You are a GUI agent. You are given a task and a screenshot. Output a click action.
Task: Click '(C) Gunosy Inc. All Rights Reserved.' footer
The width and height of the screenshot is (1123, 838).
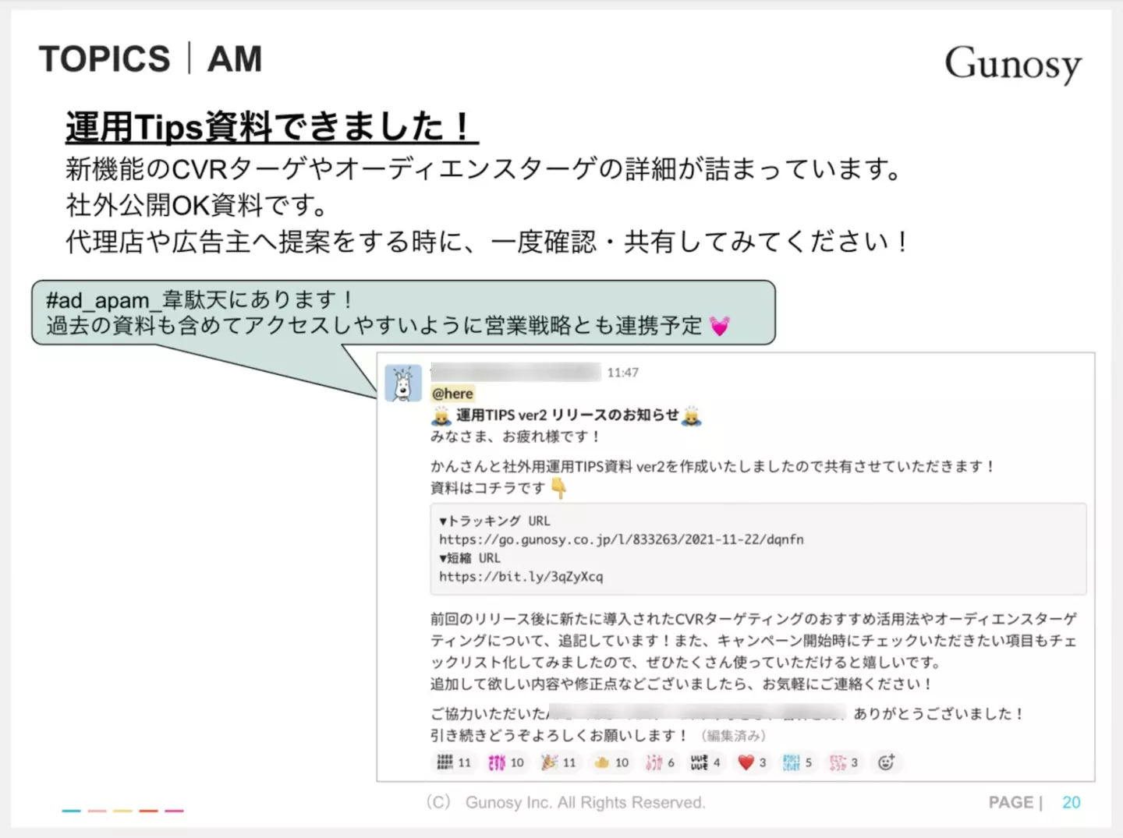(565, 802)
